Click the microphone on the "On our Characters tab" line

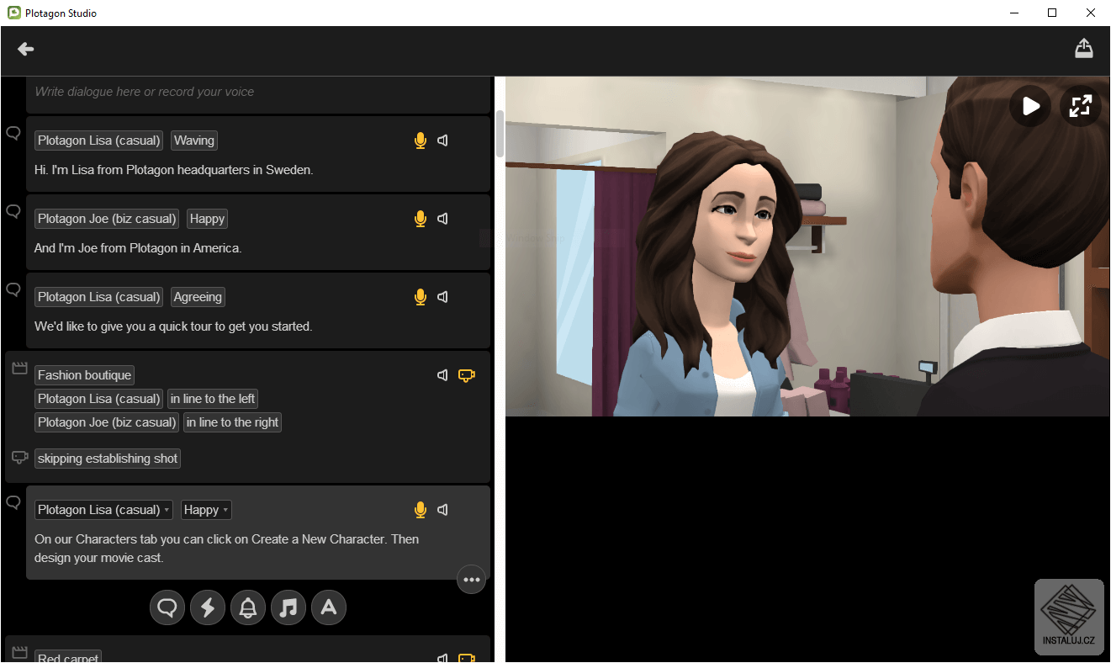point(421,510)
